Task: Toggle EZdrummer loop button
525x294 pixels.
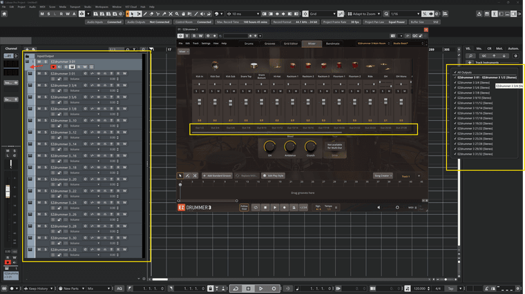Action: [256, 208]
